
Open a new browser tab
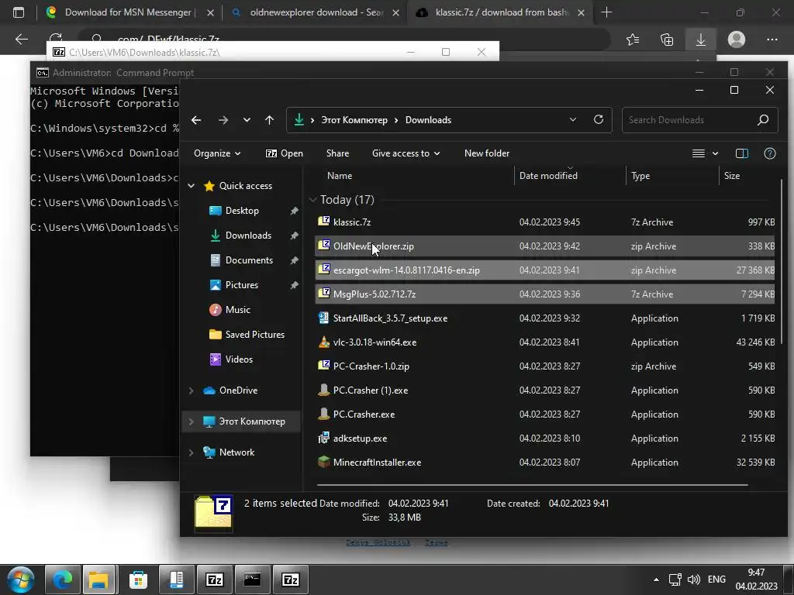(x=606, y=12)
